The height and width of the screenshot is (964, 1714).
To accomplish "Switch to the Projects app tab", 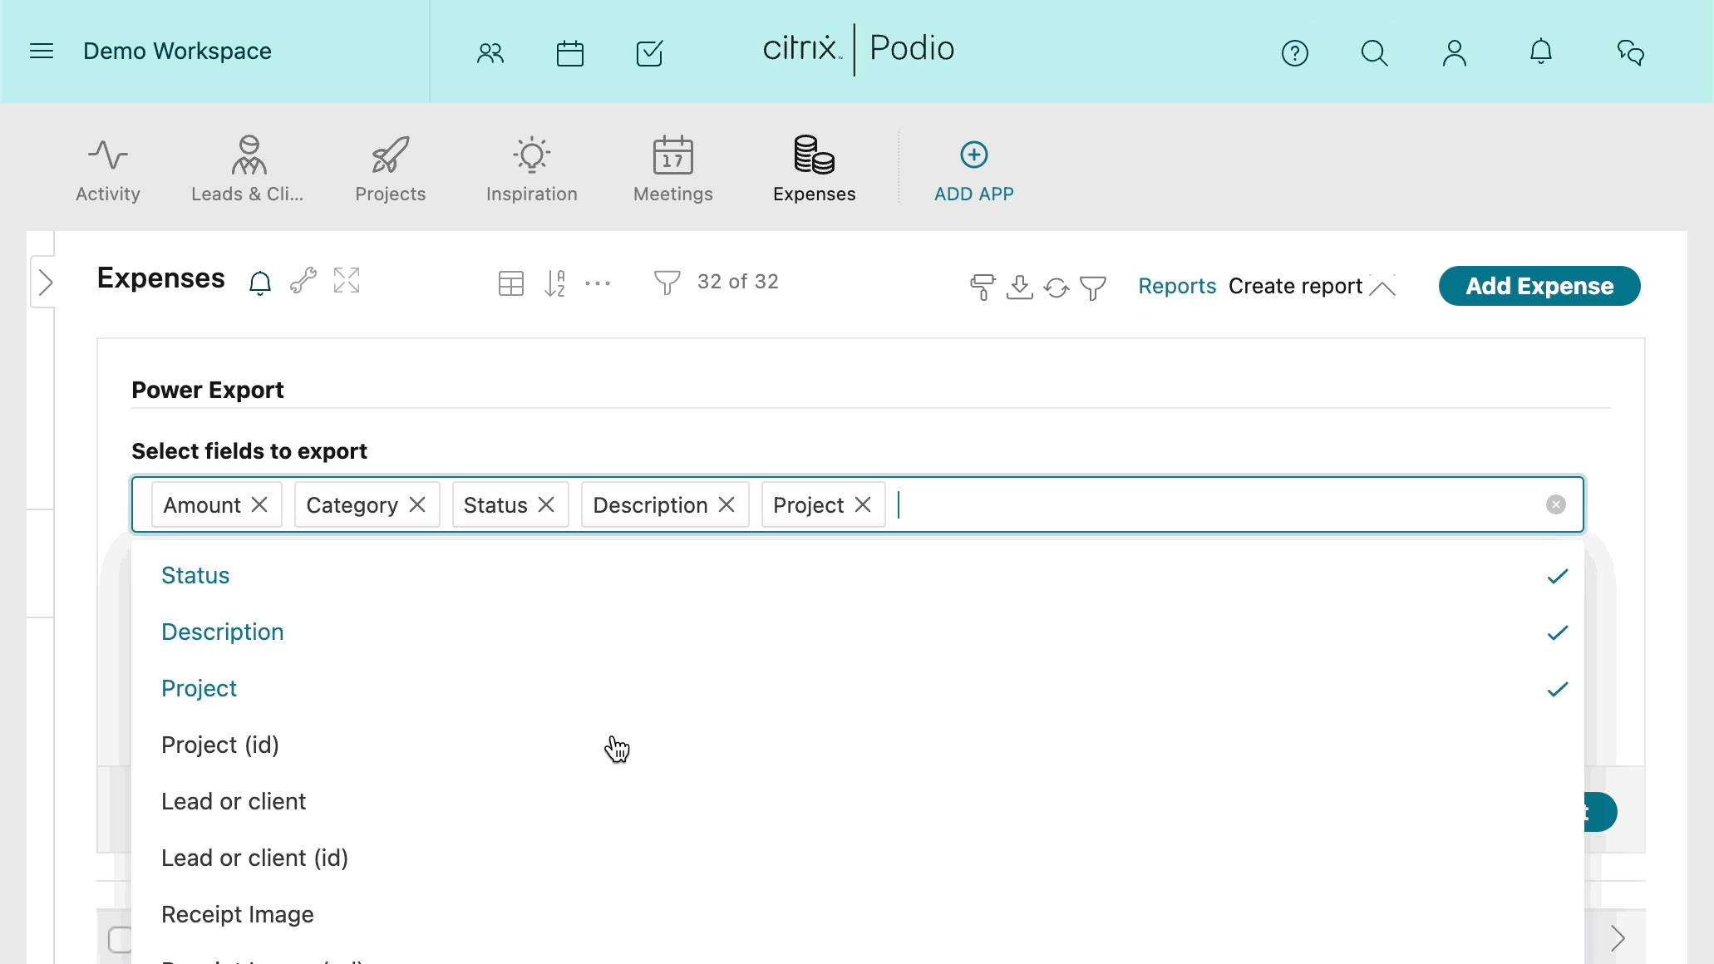I will coord(391,170).
